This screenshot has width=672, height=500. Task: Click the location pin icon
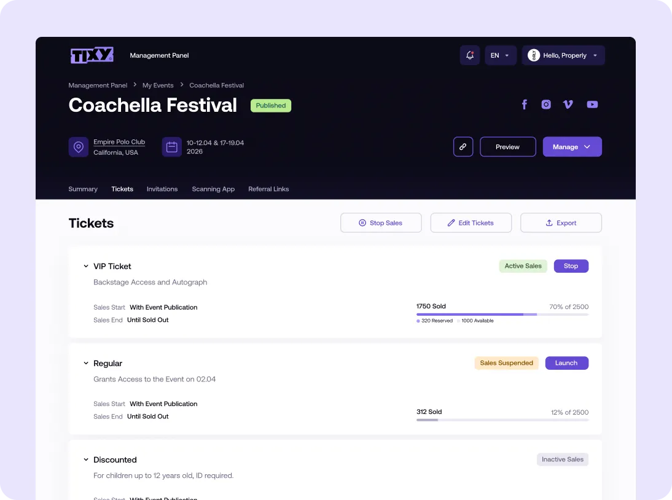(78, 147)
